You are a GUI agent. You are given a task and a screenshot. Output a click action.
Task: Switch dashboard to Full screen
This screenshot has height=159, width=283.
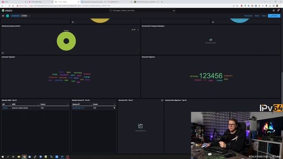(248, 16)
